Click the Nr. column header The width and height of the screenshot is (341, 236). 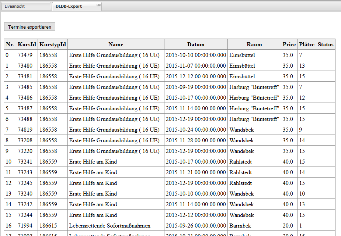point(10,44)
